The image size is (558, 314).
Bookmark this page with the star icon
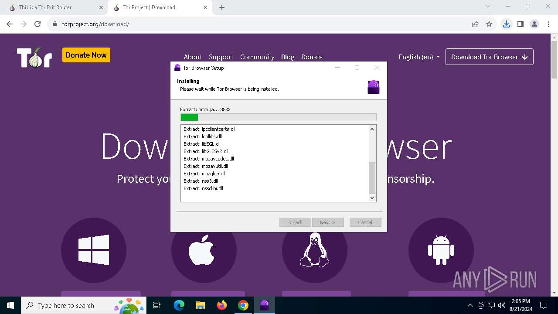tap(489, 24)
